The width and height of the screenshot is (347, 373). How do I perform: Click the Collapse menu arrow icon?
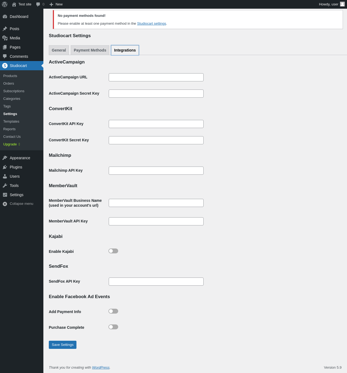click(5, 204)
